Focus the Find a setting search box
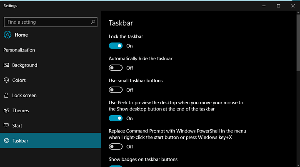Image resolution: width=300 pixels, height=167 pixels. pyautogui.click(x=50, y=22)
